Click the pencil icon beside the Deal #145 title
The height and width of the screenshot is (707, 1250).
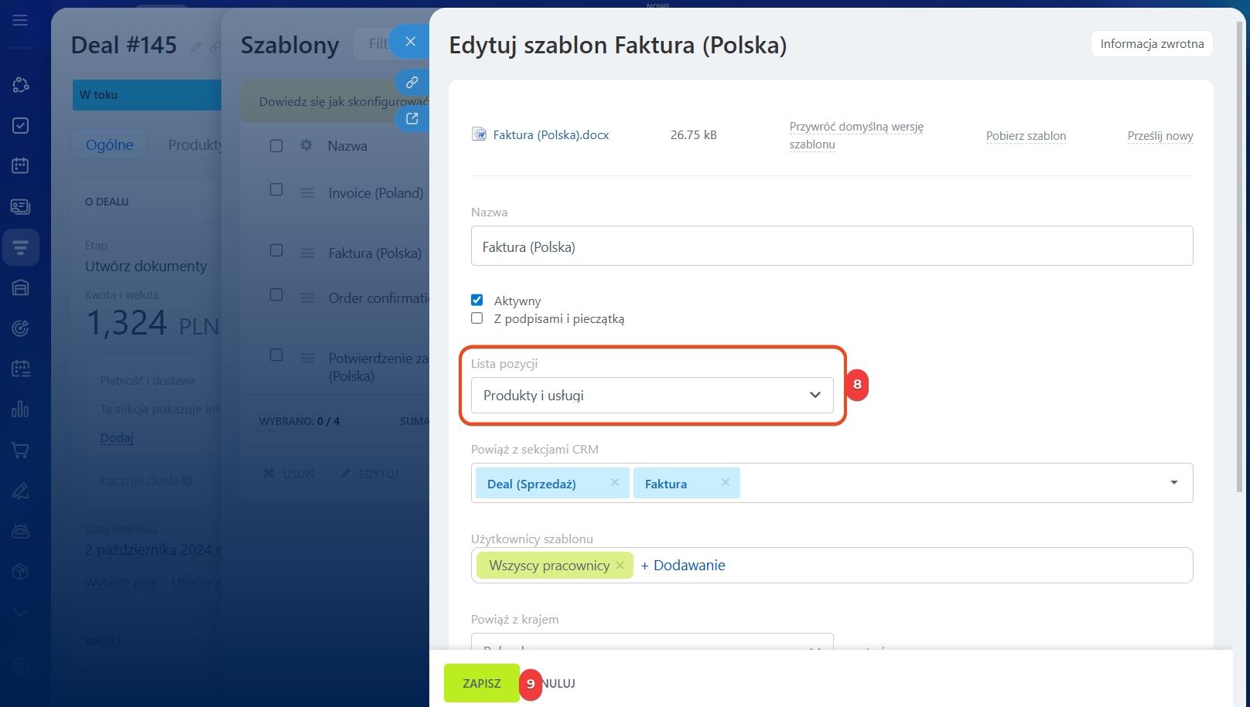(196, 47)
